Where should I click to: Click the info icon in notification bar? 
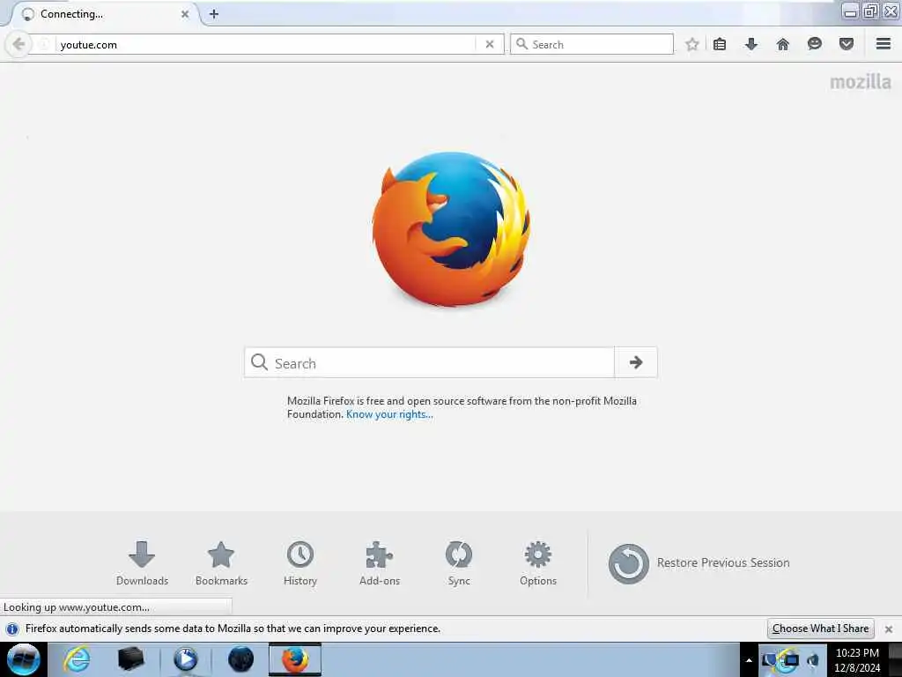pyautogui.click(x=12, y=629)
